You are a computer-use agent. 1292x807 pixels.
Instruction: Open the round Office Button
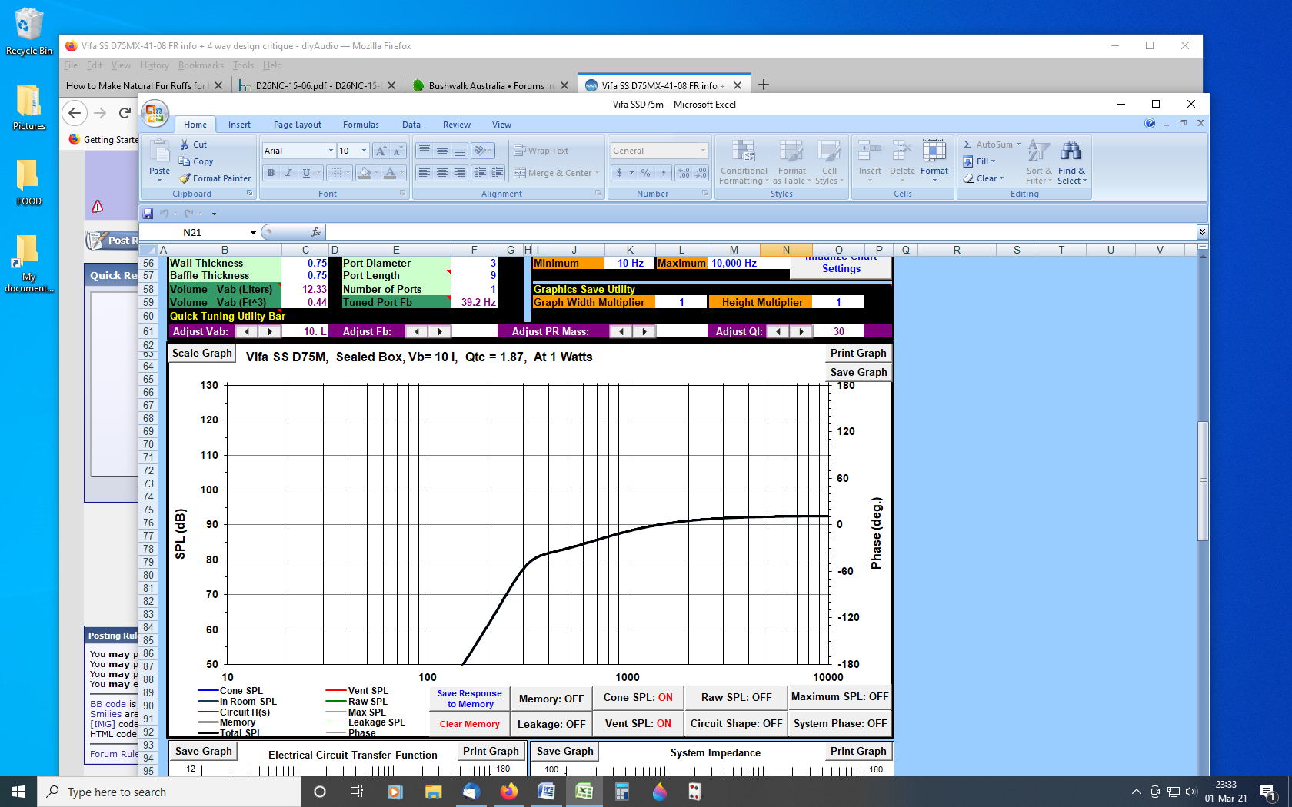(155, 115)
